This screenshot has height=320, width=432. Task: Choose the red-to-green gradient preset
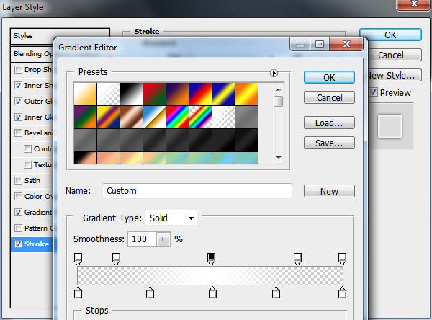(155, 94)
